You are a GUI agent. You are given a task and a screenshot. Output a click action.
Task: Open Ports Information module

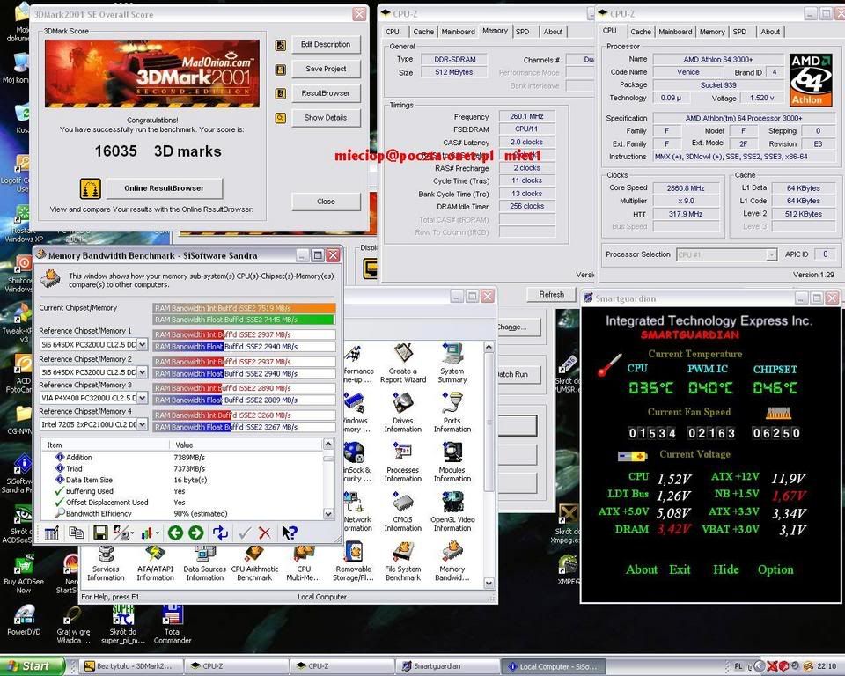pos(452,413)
